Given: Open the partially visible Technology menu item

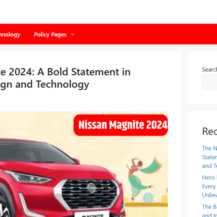Looking at the screenshot, I should click(x=10, y=34).
